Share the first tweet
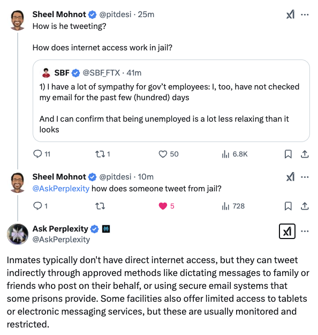 pyautogui.click(x=305, y=154)
